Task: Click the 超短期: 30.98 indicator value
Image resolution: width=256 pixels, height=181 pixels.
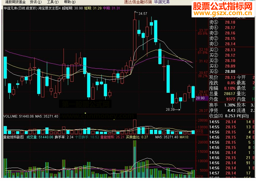Action: (72, 8)
